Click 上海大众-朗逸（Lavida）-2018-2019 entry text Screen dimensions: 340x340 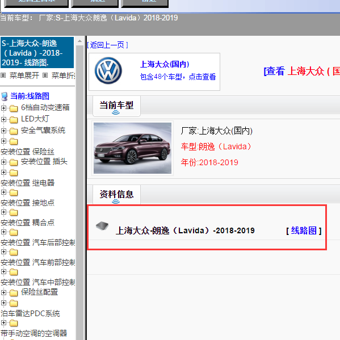point(185,230)
